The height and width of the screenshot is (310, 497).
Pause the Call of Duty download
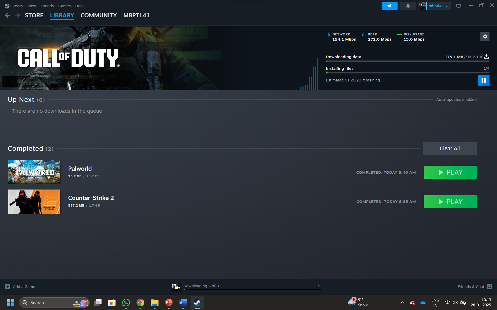click(484, 80)
